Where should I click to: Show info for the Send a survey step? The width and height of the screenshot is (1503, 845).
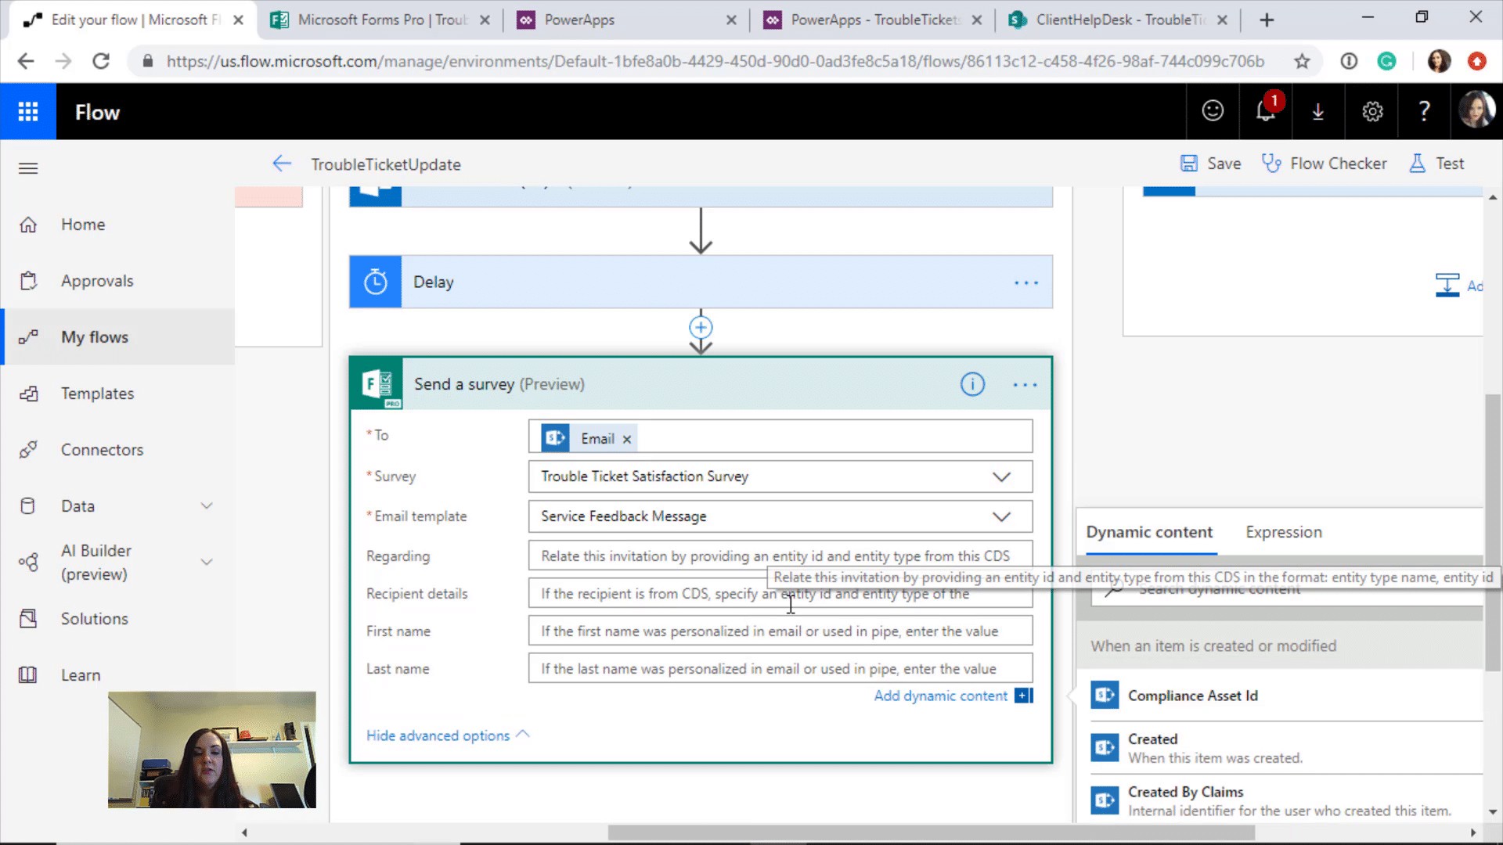point(972,384)
